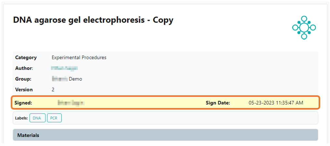Select the DNA label tag
This screenshot has width=330, height=146.
[x=37, y=118]
